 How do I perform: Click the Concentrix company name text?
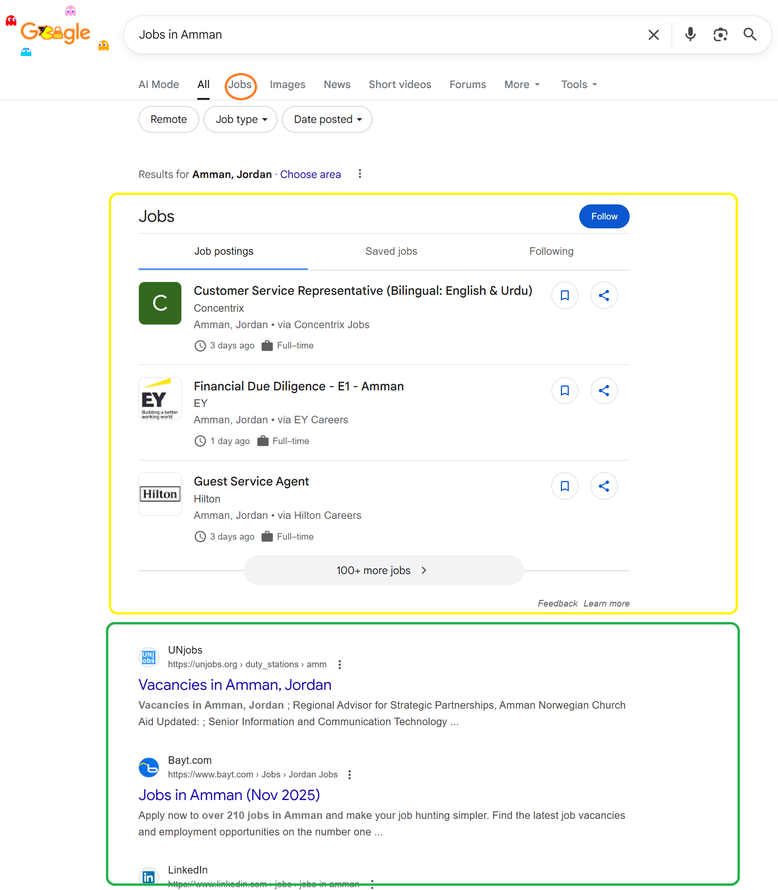pyautogui.click(x=219, y=308)
